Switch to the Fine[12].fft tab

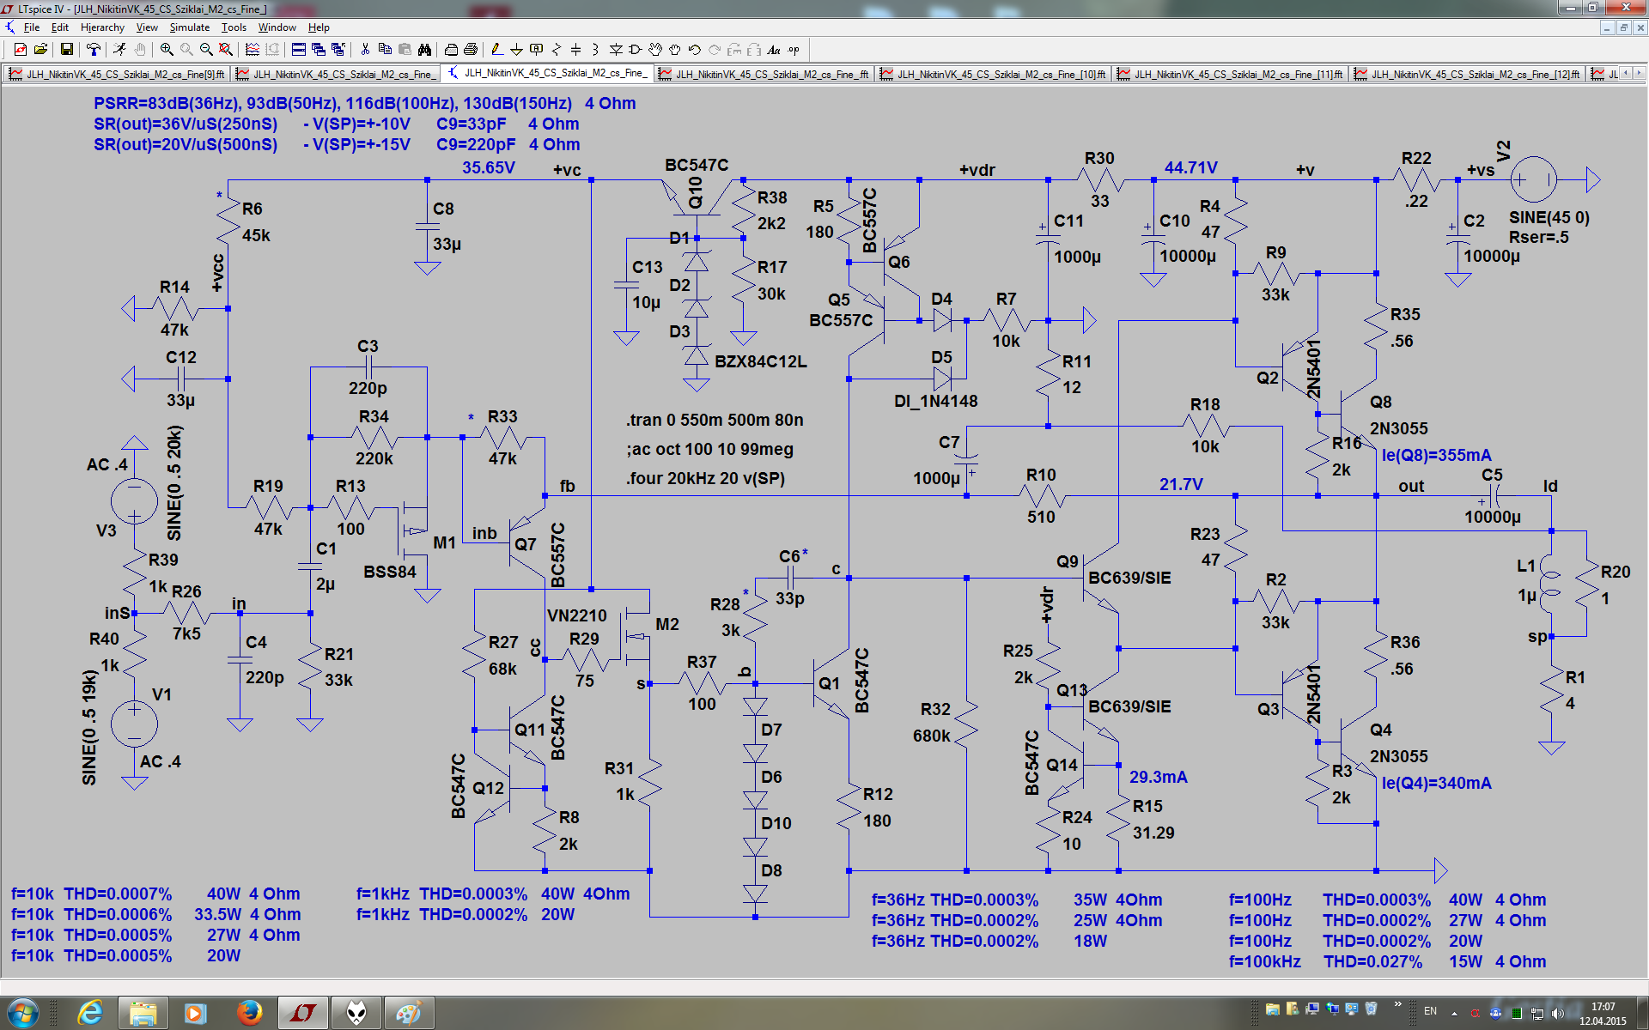[1468, 74]
